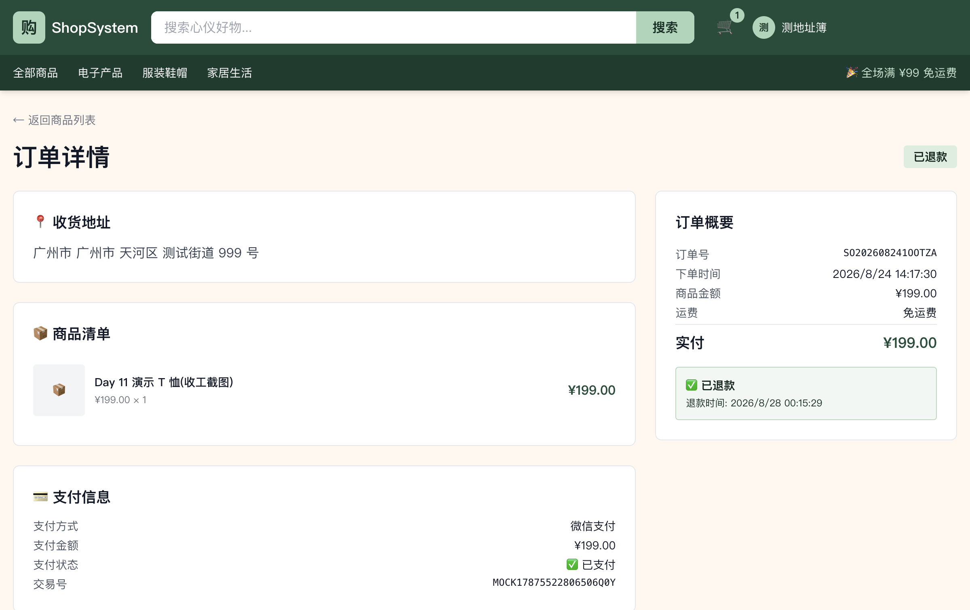Click the 搜索 button
Viewport: 970px width, 610px height.
click(665, 27)
